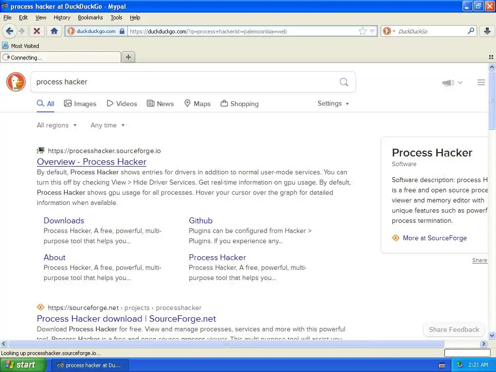Open the Bookmarks menu

91,17
